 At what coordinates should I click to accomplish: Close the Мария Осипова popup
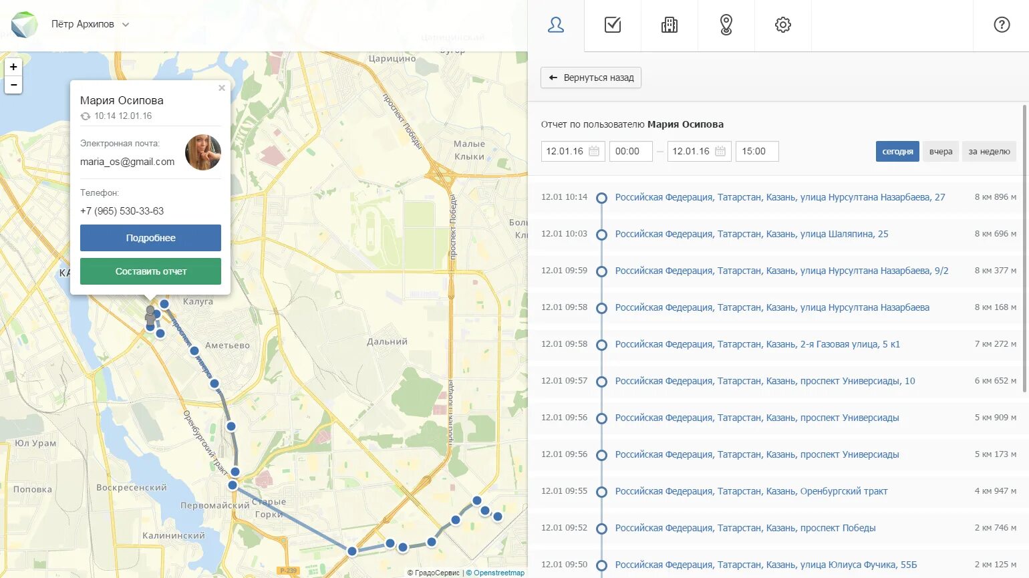click(222, 88)
